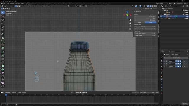This screenshot has height=106, width=189.
Task: Open the Edit Mode dropdown
Action: click(x=9, y=6)
